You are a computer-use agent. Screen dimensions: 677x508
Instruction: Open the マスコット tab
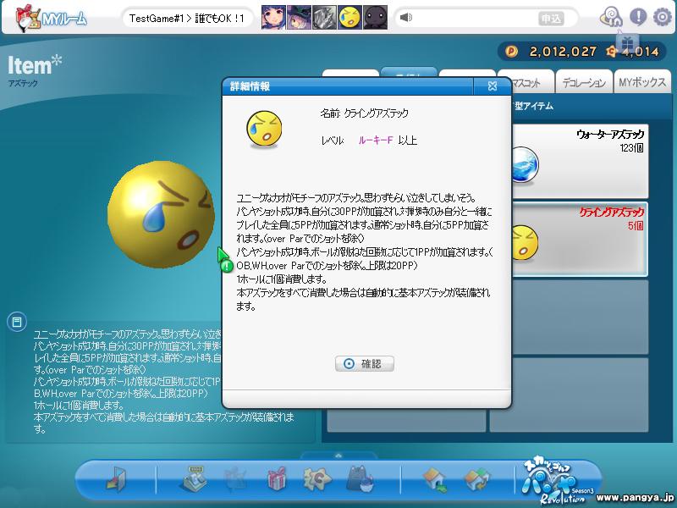pyautogui.click(x=526, y=82)
